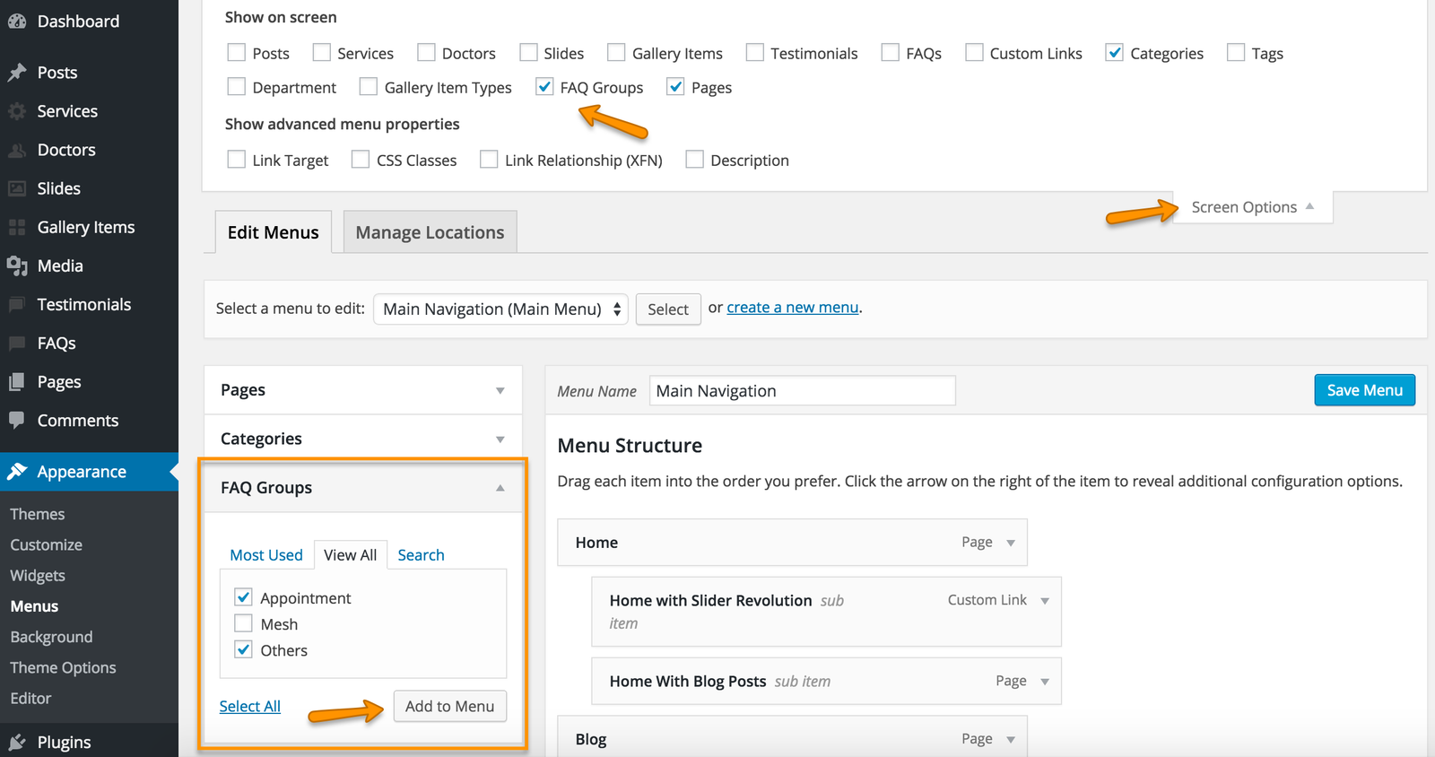The image size is (1435, 757).
Task: Uncheck the Categories screen option checkbox
Action: click(1114, 53)
